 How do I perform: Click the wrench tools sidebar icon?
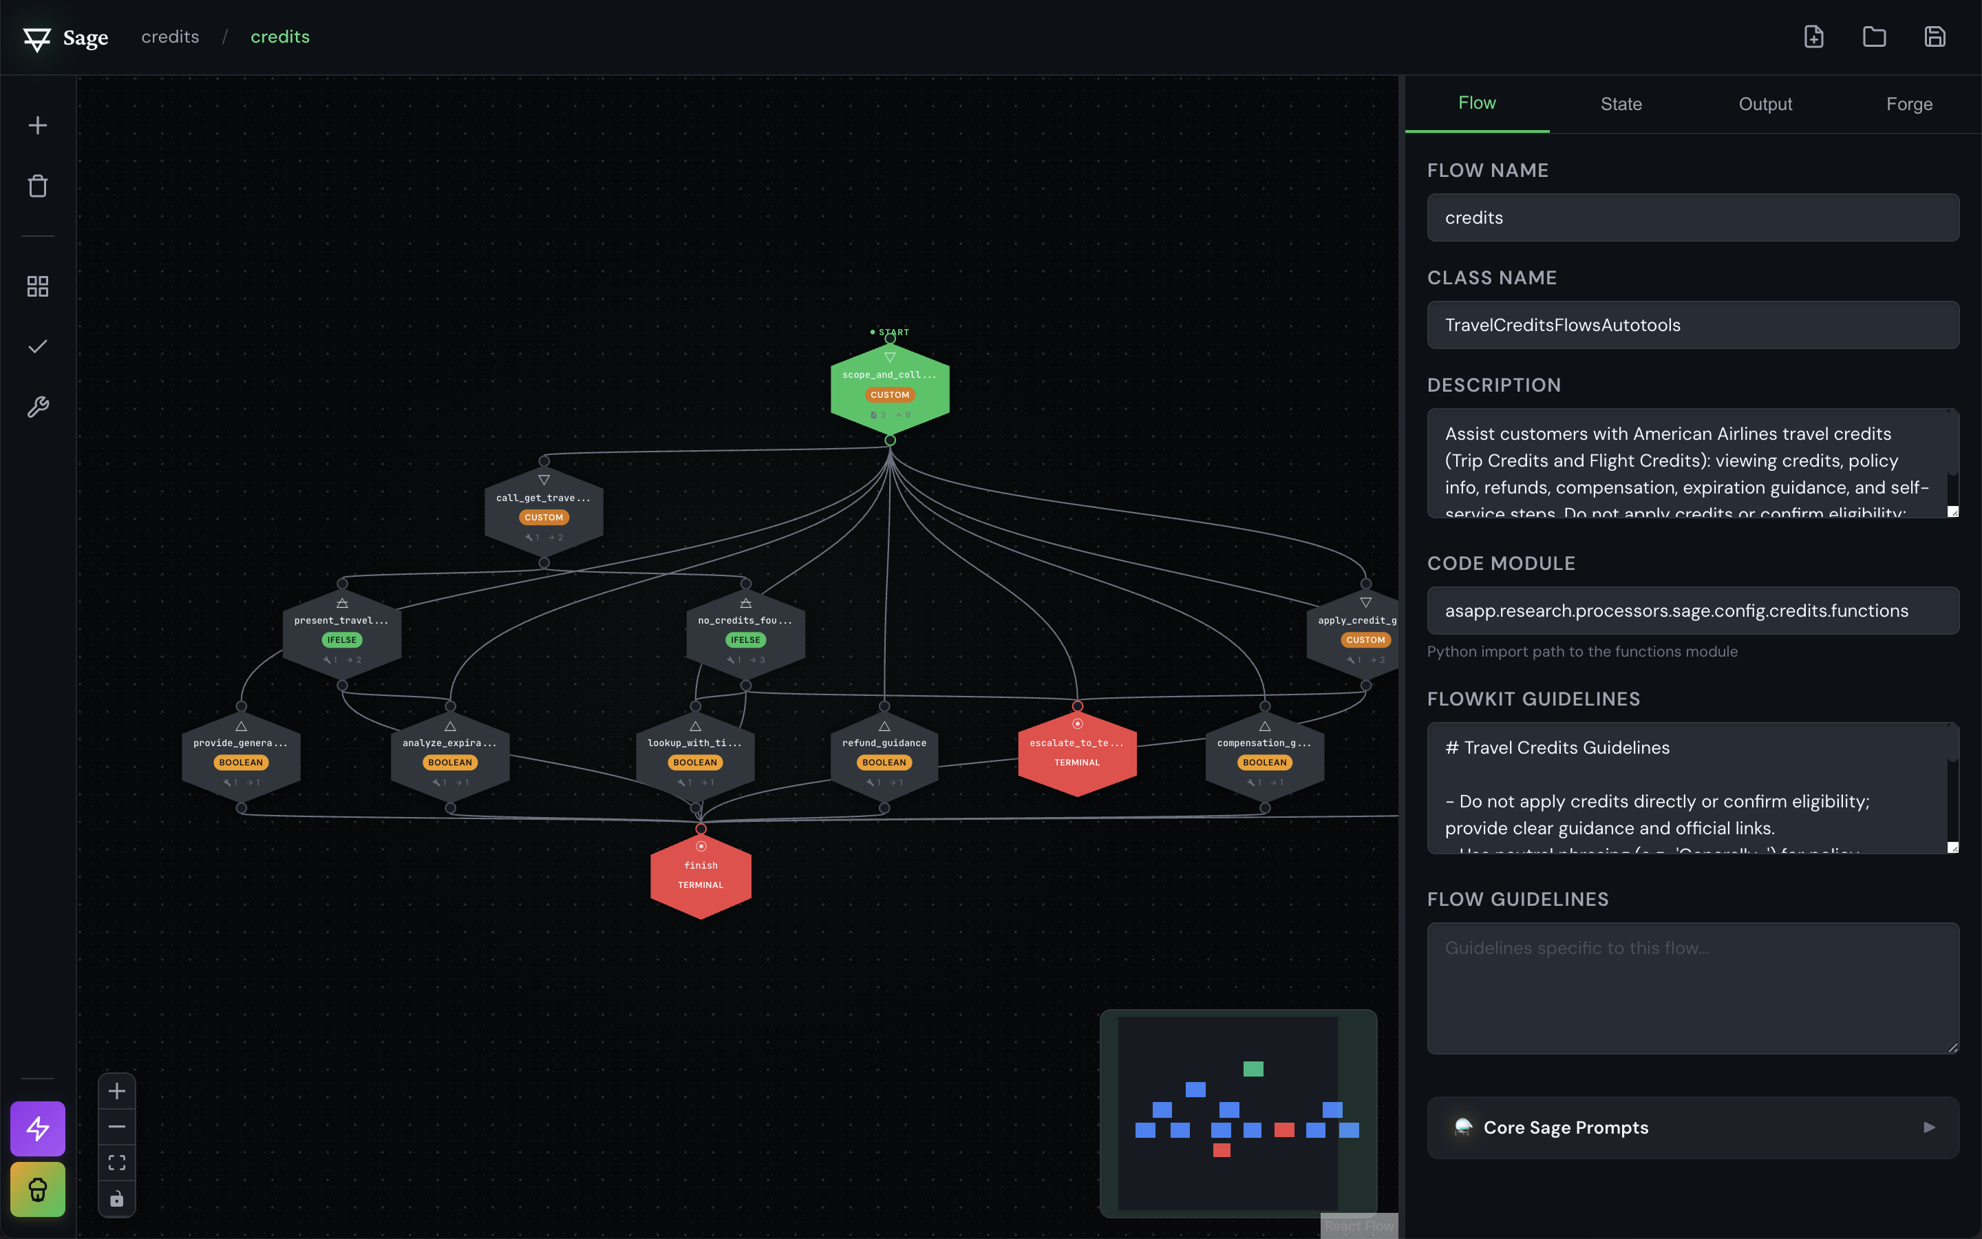pos(38,407)
